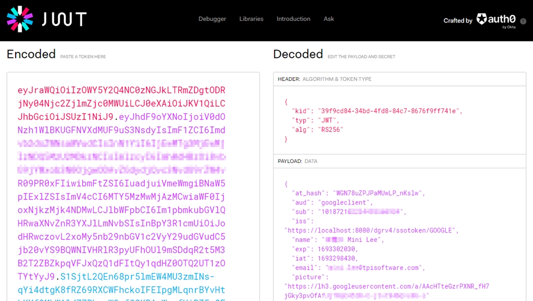The height and width of the screenshot is (301, 533).
Task: Click the blue signature segment of the encoded token
Action: point(142,277)
